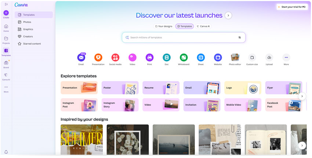Click the Sheet design type icon

coord(201,58)
